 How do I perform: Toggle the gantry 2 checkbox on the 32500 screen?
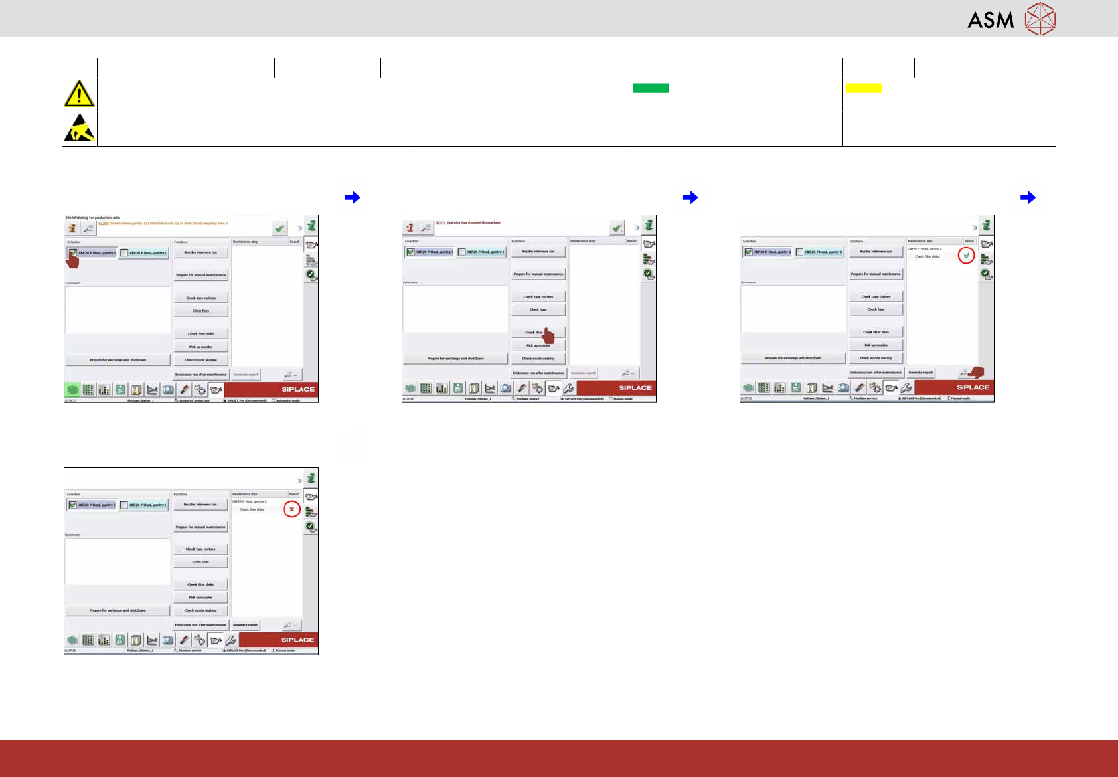tap(72, 253)
